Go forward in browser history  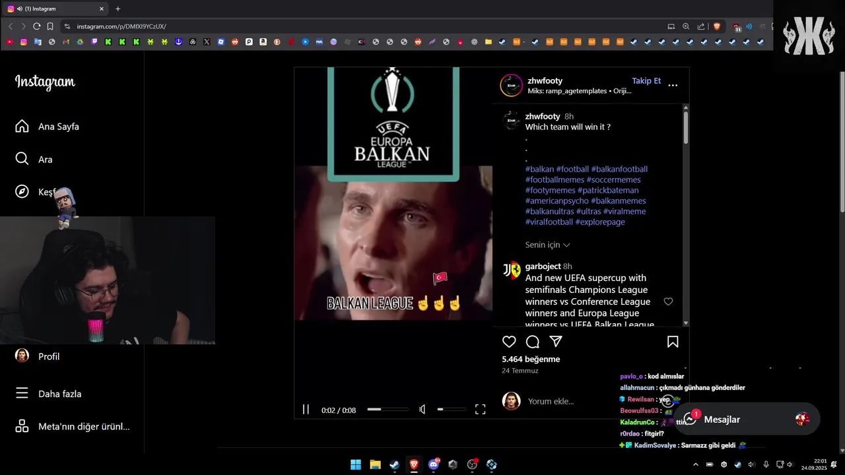(x=23, y=26)
